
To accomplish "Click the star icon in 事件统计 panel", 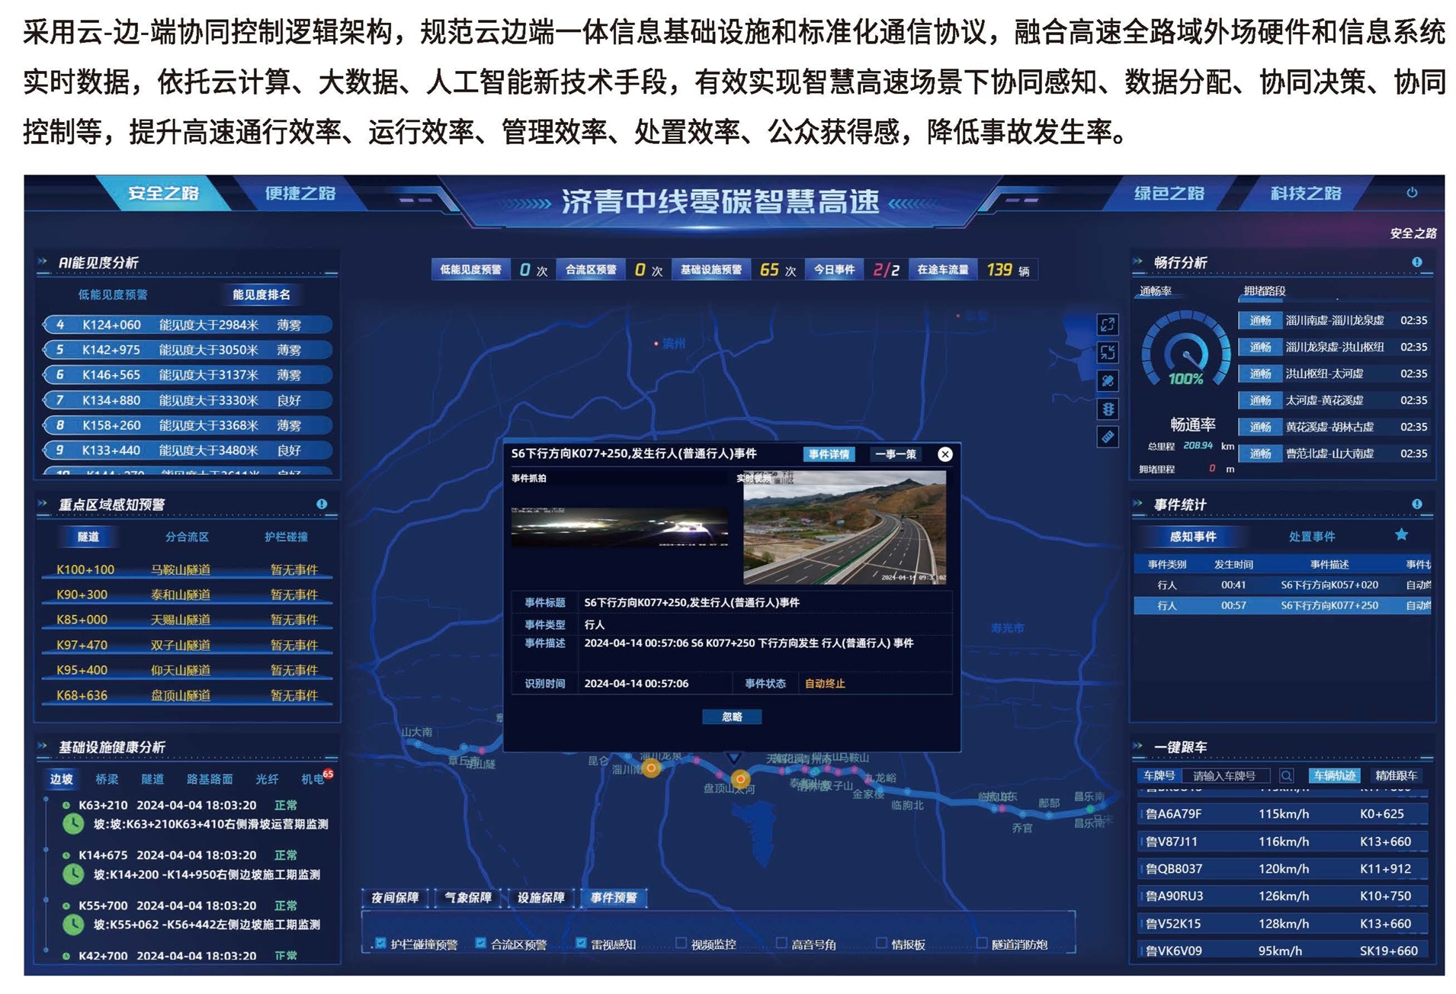I will pos(1400,535).
